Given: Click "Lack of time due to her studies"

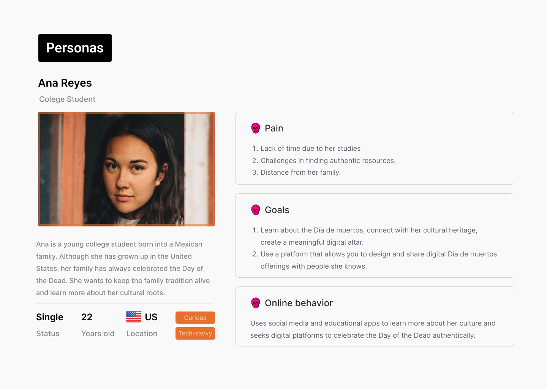Looking at the screenshot, I should click(x=310, y=149).
